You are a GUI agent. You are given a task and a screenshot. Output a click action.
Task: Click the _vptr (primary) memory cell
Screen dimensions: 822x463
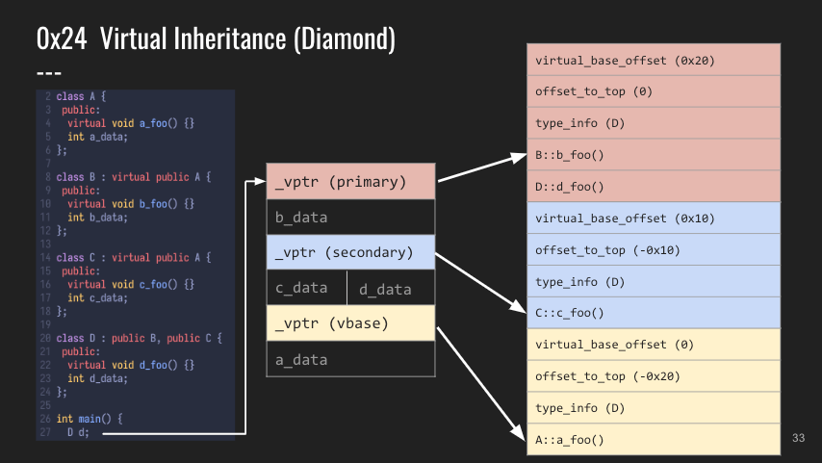tap(350, 181)
